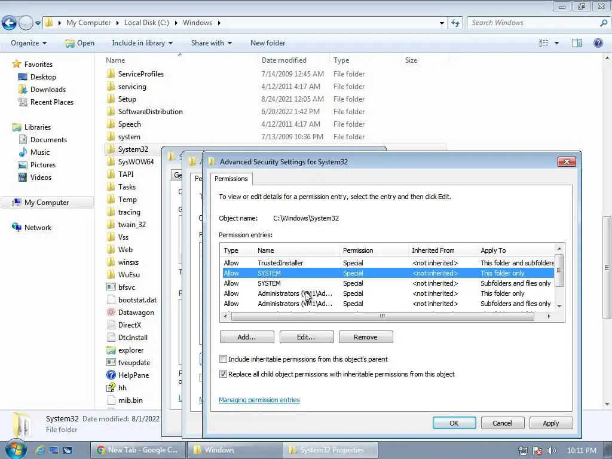Click the search magnifier icon
Screen dimensions: 612x459
[604, 23]
